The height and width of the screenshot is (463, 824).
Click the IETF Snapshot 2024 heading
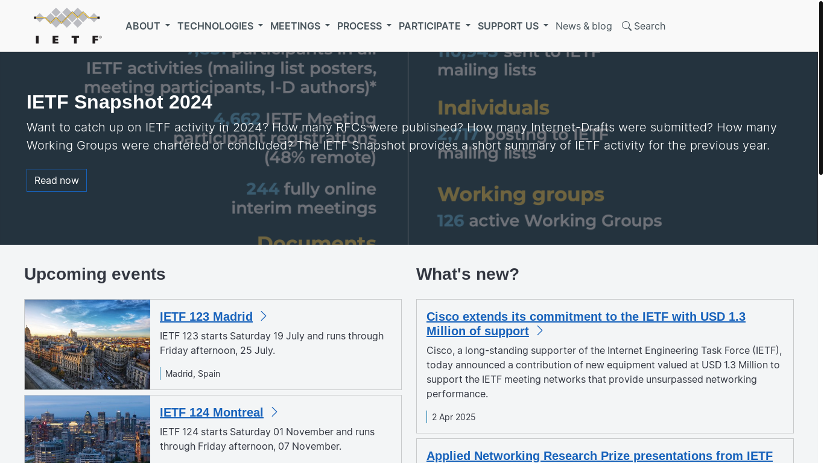tap(119, 102)
